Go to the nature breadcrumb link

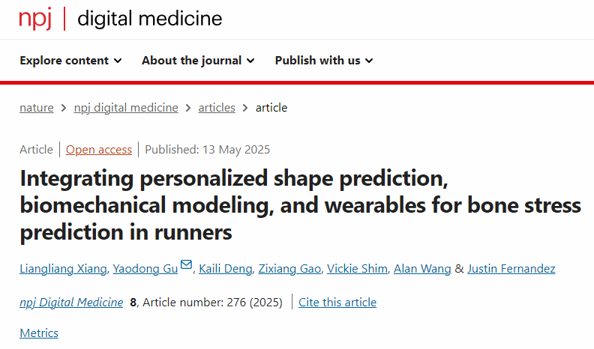(37, 108)
